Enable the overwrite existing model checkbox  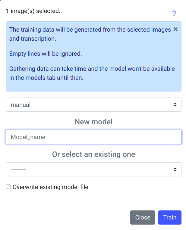point(8,187)
